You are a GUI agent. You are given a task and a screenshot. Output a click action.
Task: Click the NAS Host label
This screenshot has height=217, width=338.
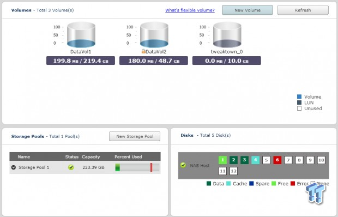(x=200, y=165)
